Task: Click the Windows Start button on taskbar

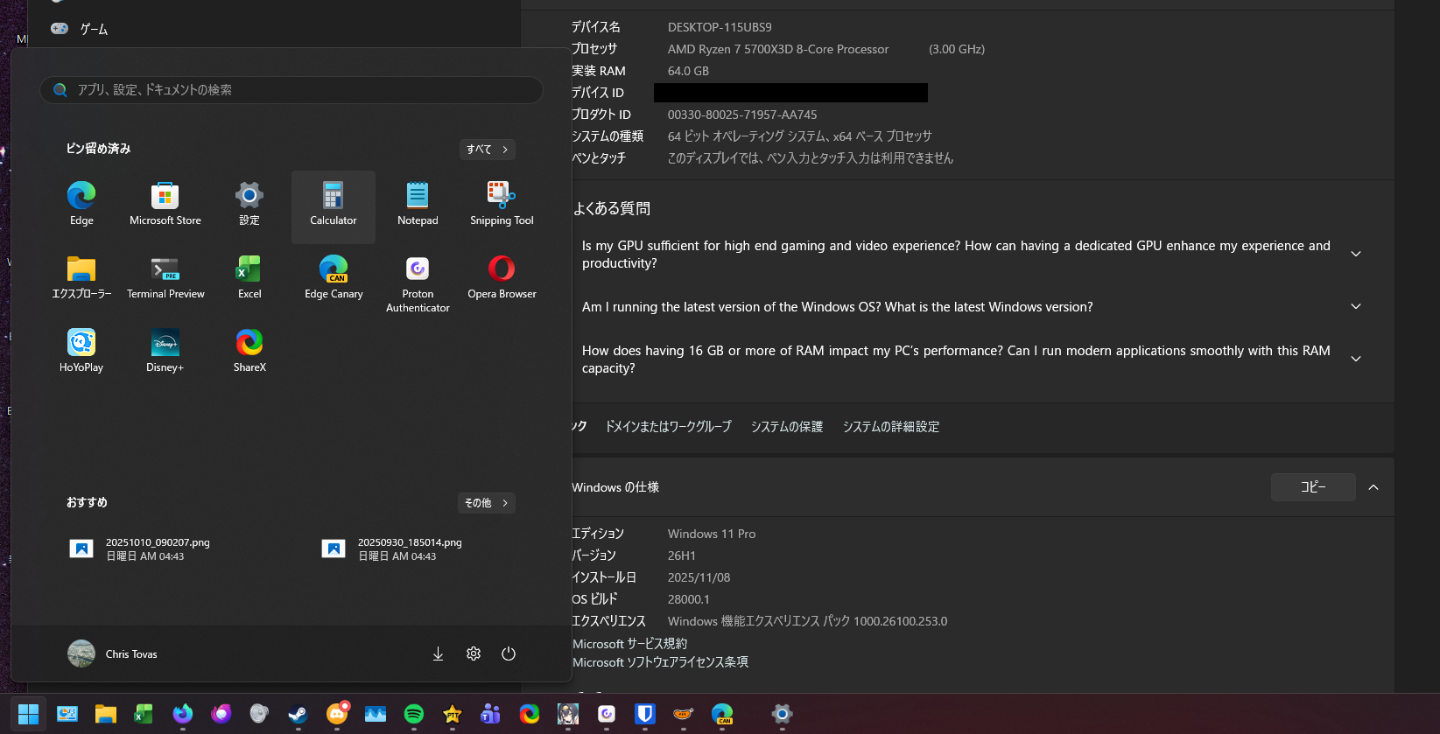Action: [x=29, y=714]
